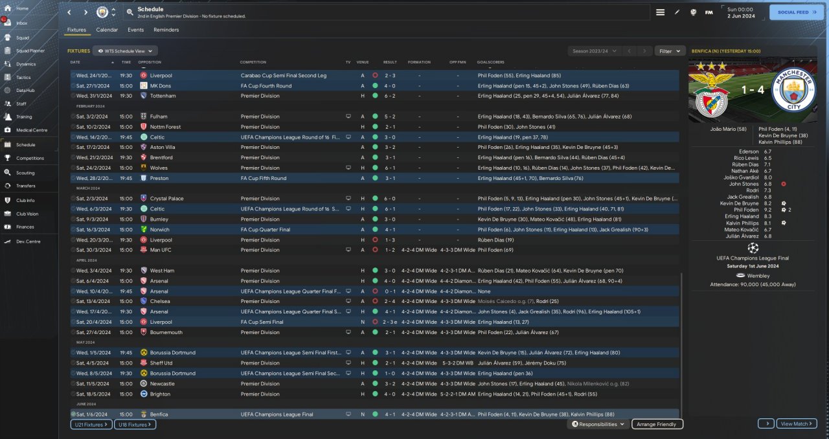
Task: Sort fixtures by the Date column header
Action: [76, 62]
